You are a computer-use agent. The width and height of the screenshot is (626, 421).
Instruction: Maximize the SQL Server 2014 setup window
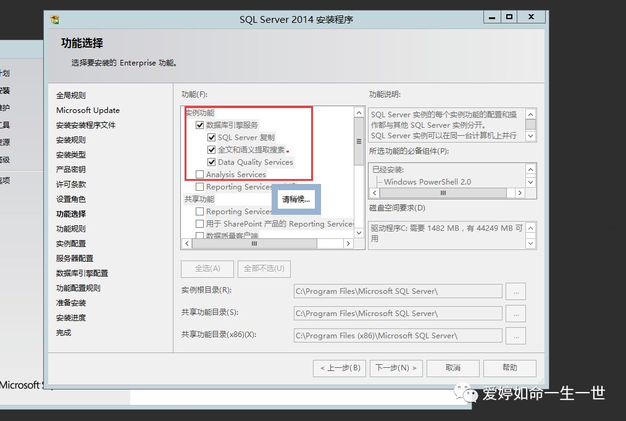509,17
